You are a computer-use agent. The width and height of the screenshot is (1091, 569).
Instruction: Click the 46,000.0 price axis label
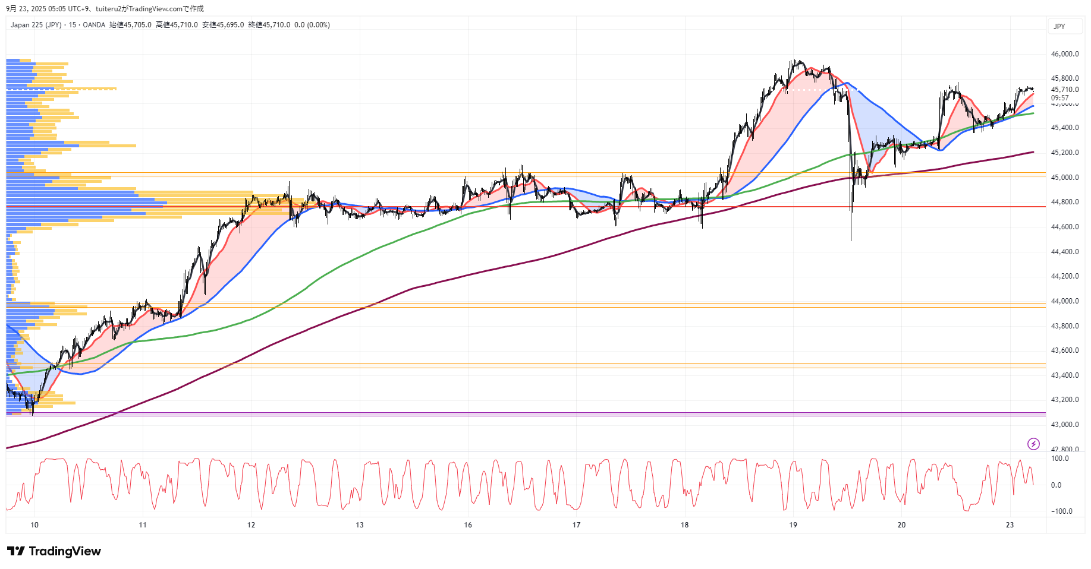[1065, 54]
